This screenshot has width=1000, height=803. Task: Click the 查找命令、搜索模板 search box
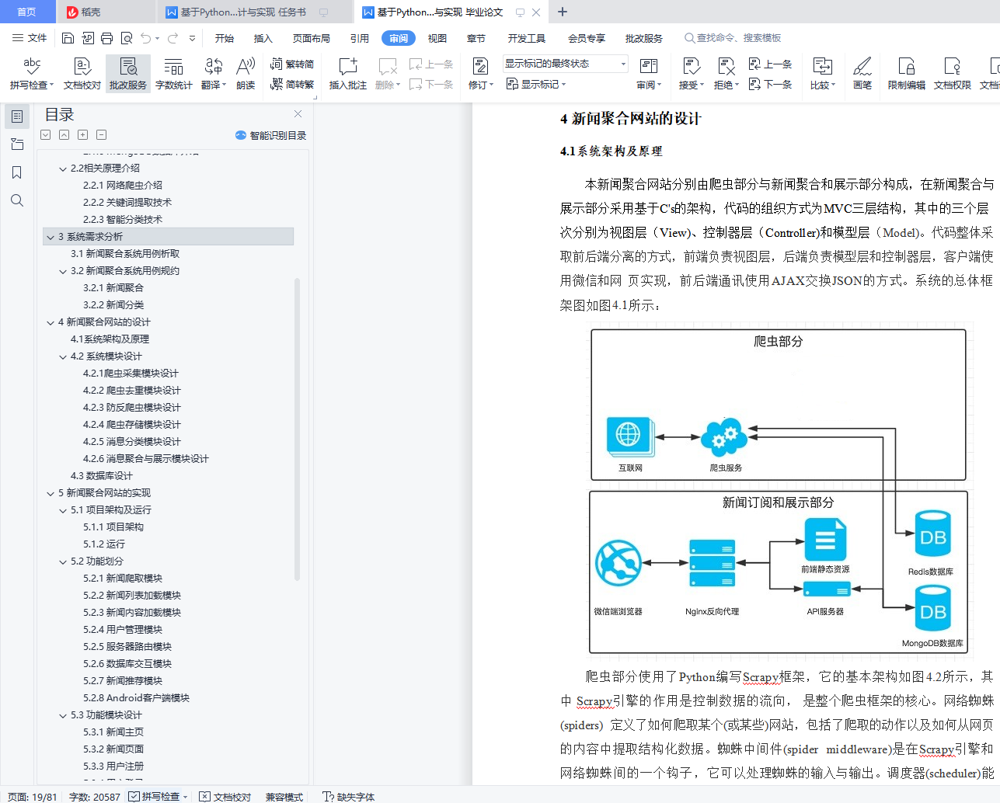[733, 38]
